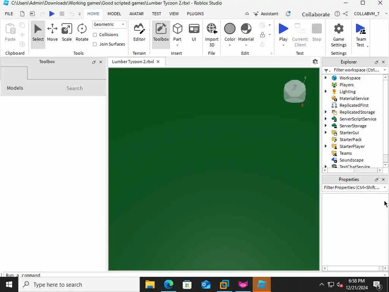Screen dimensions: 389x292
Task: Click the Collaborate button
Action: pyautogui.click(x=316, y=14)
